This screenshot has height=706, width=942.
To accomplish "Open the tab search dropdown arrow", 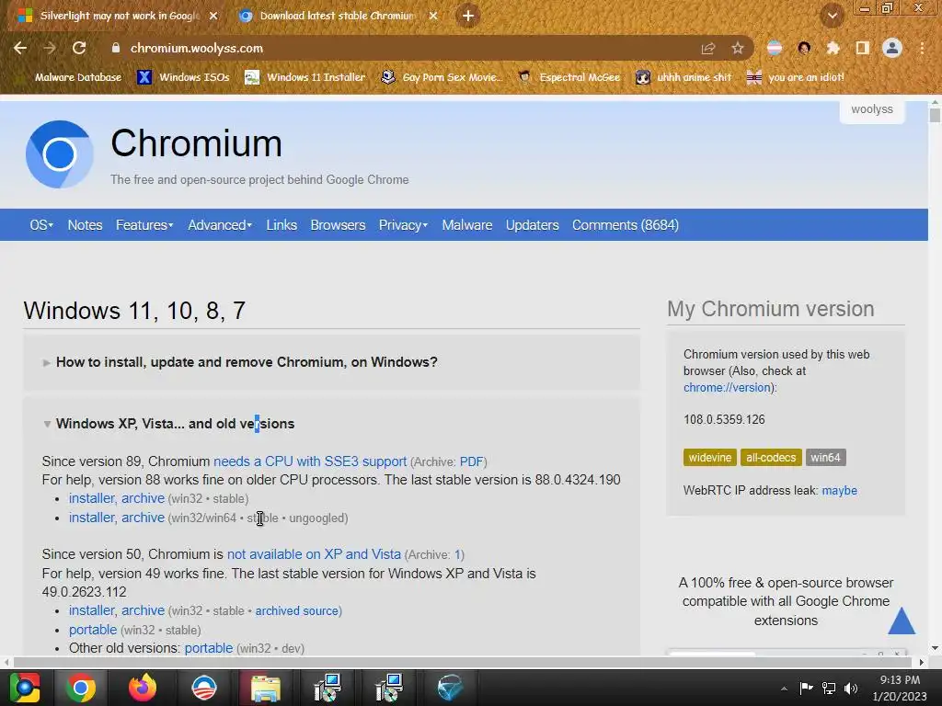I will coord(832,16).
